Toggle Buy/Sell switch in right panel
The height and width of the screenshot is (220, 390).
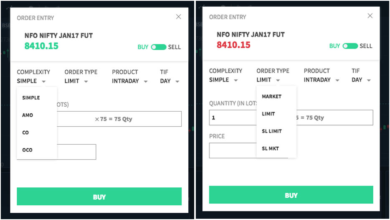[350, 46]
